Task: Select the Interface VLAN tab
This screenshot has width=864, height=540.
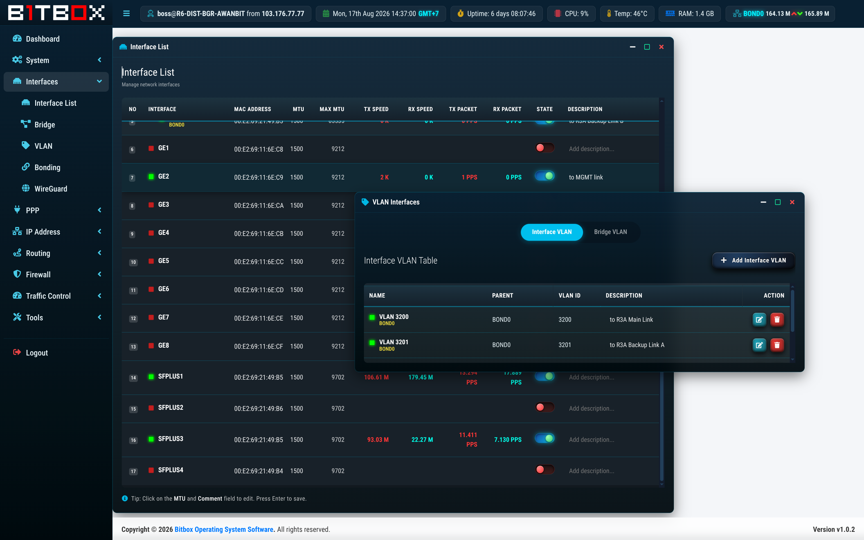Action: [x=552, y=232]
